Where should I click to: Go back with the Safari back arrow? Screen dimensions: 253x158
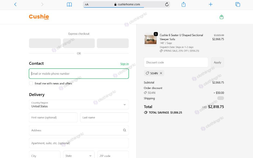[x=15, y=4]
